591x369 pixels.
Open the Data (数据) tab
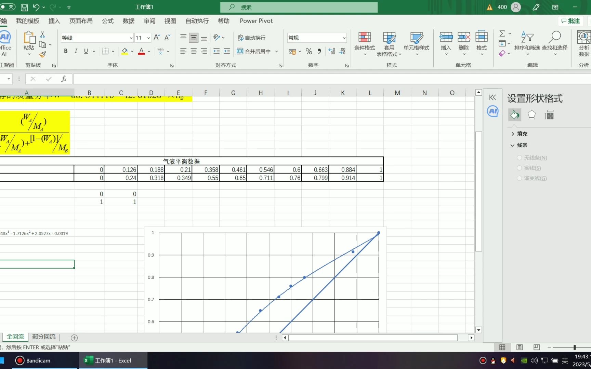tap(129, 21)
